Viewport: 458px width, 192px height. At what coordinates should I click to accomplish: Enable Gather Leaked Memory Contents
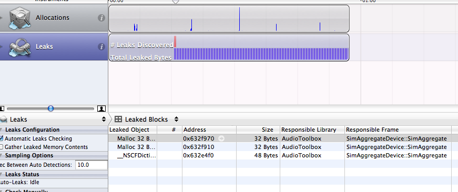click(x=2, y=147)
